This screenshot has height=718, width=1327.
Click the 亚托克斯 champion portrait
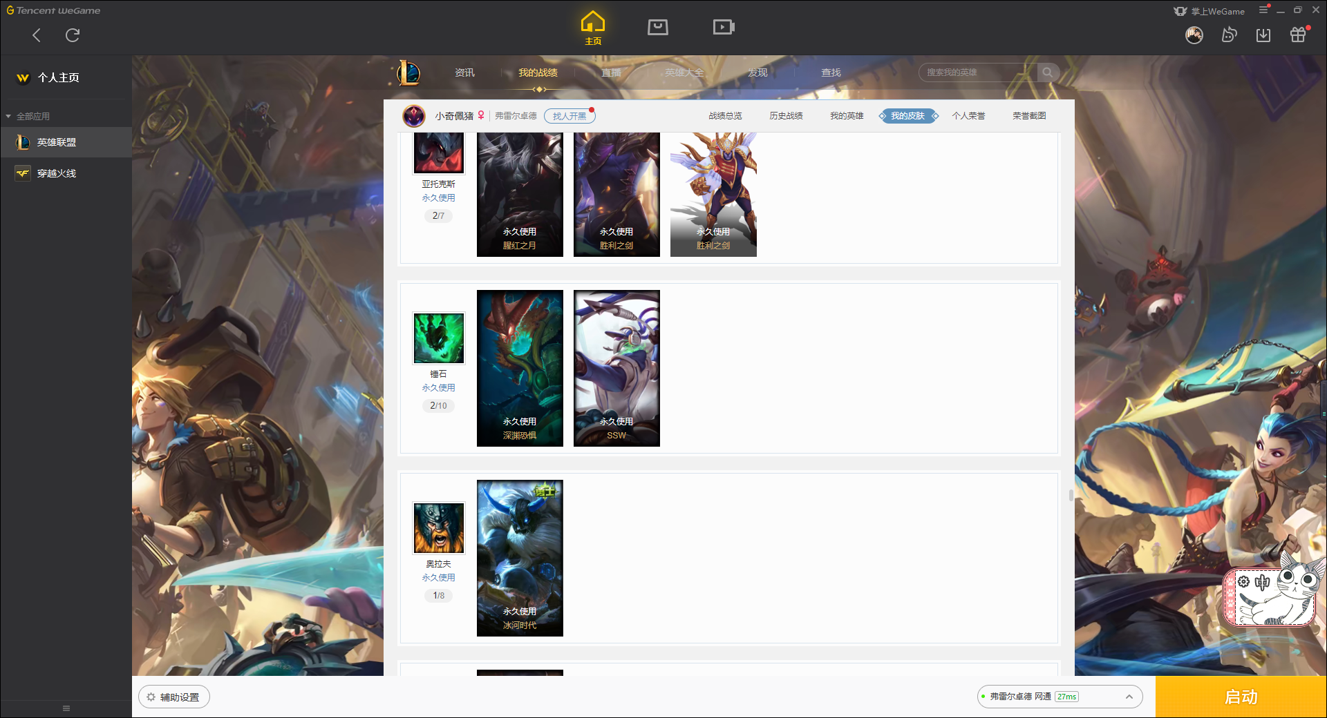pos(439,153)
